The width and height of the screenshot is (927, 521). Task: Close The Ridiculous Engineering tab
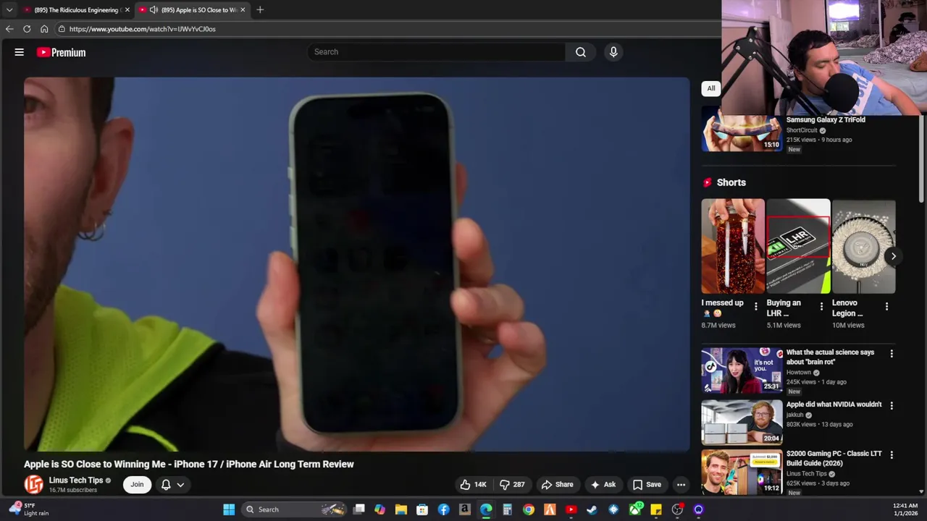tap(127, 10)
